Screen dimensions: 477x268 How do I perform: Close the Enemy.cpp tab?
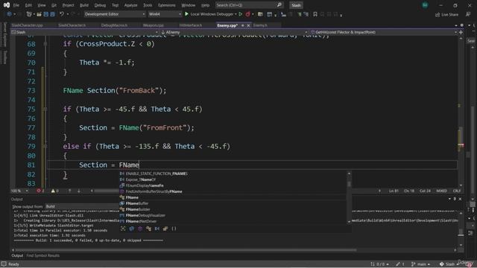248,25
